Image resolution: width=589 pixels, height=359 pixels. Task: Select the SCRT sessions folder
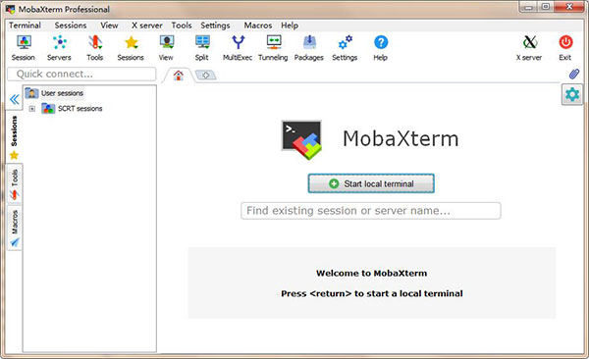(72, 109)
